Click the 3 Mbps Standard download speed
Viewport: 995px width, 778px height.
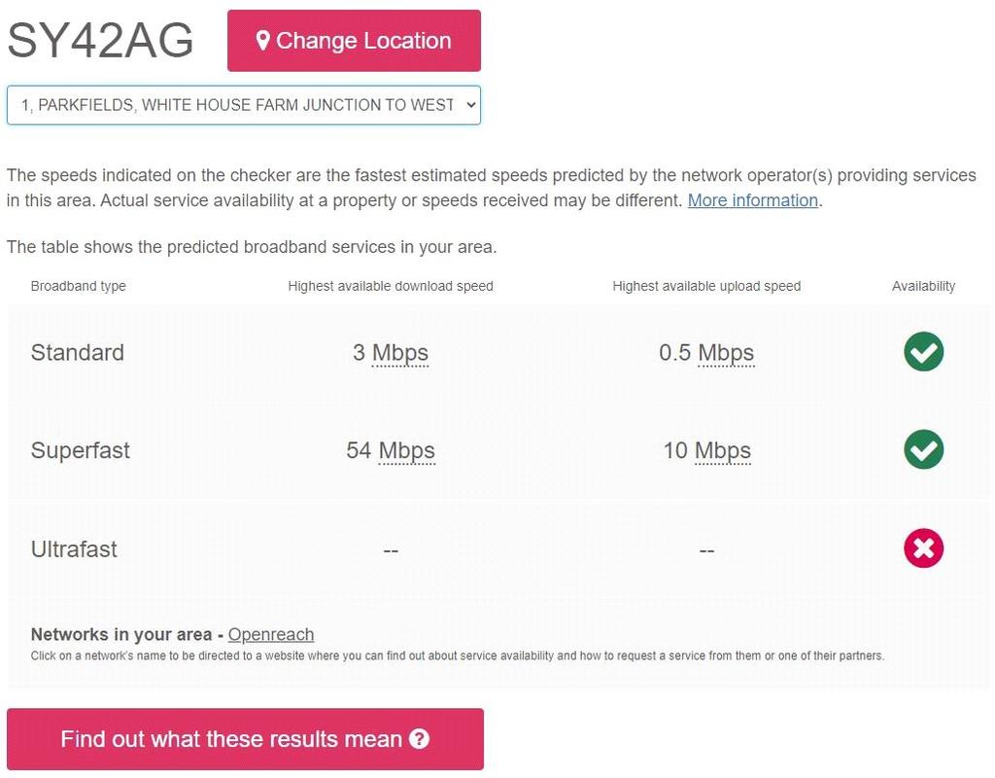tap(391, 353)
